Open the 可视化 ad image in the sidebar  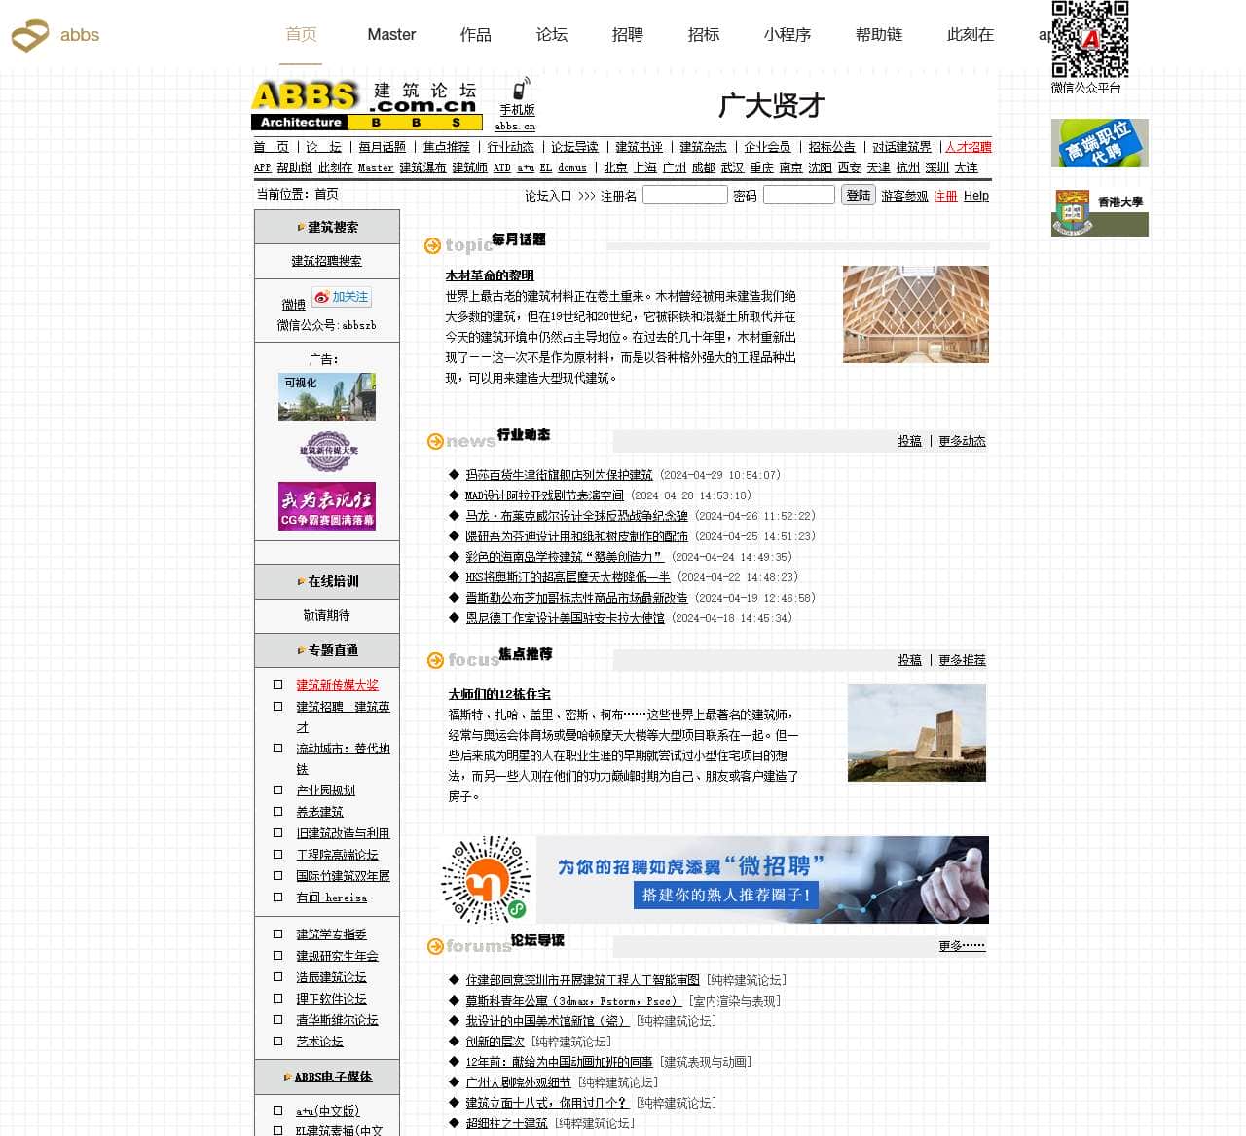[x=327, y=397]
